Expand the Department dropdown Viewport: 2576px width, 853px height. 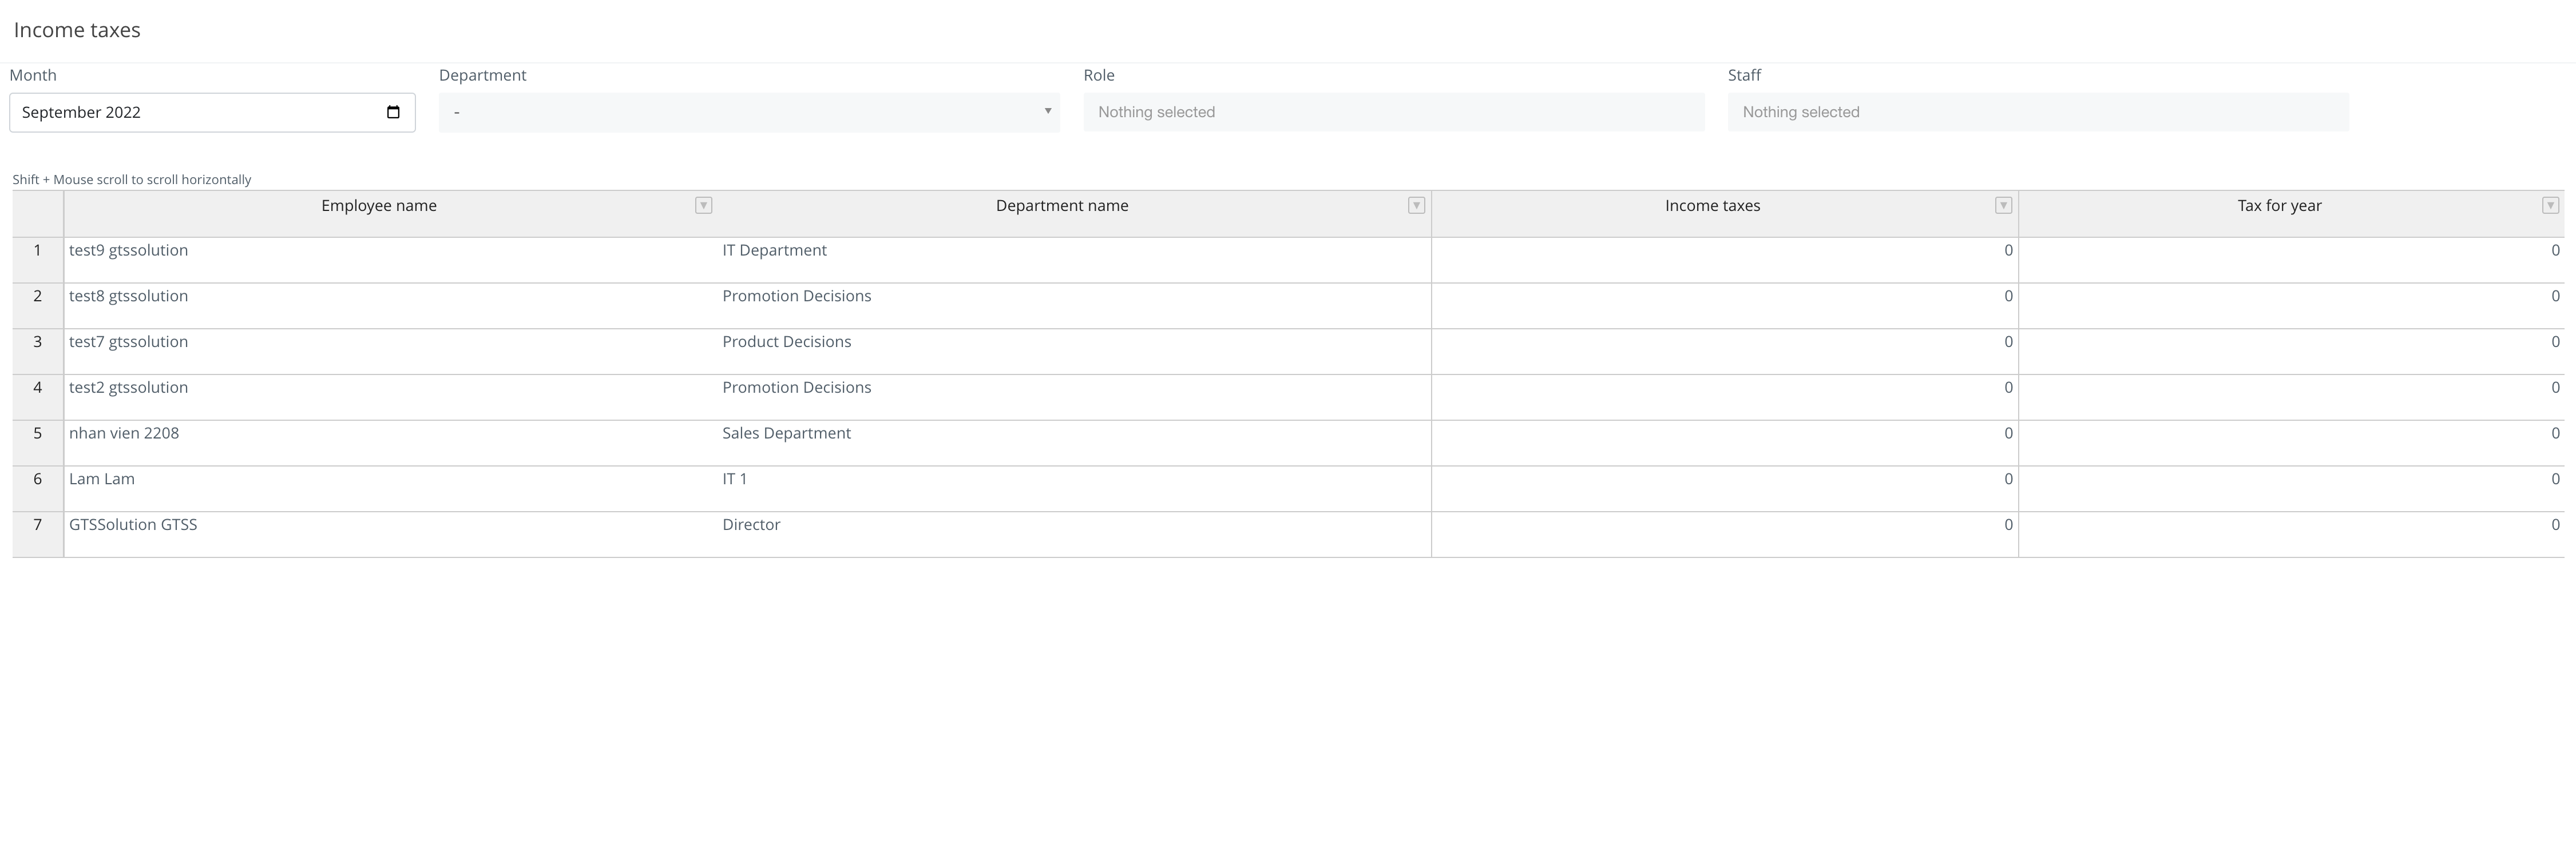tap(749, 112)
